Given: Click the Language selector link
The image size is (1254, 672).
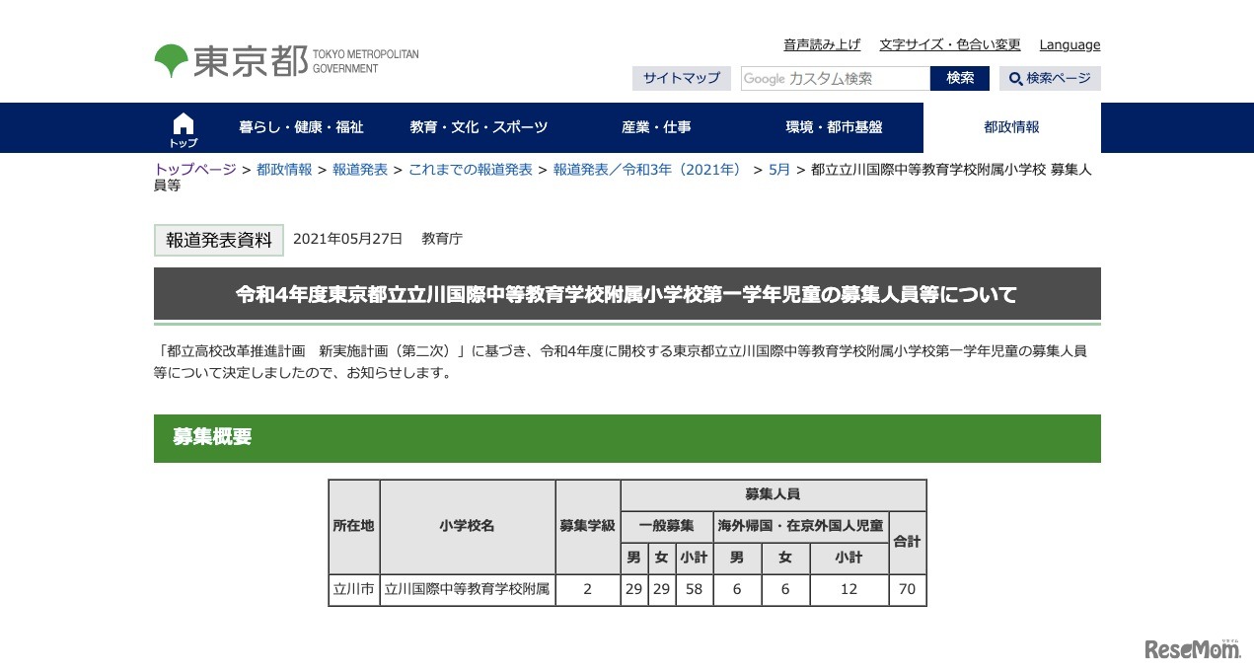Looking at the screenshot, I should click(1070, 44).
